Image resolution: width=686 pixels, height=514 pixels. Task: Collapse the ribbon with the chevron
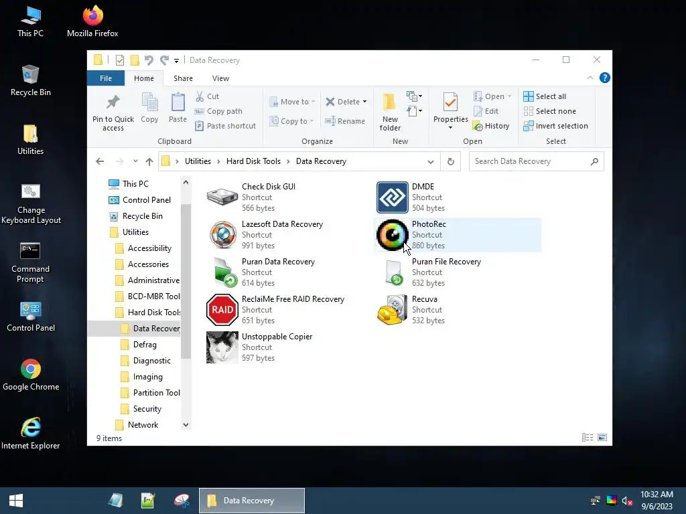[590, 78]
